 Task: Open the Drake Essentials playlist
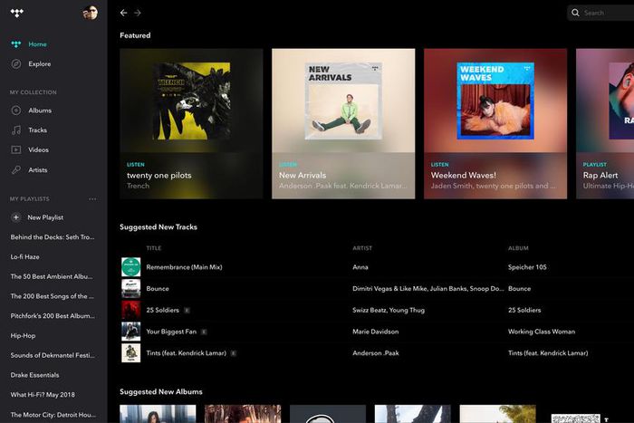pos(34,375)
